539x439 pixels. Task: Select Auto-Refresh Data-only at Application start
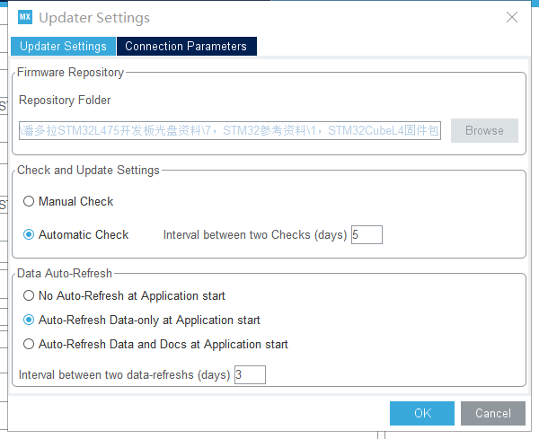coord(141,320)
